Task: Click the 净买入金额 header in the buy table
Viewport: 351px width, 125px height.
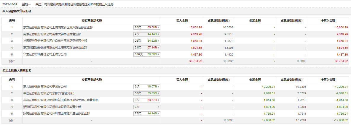Action: tap(328, 21)
